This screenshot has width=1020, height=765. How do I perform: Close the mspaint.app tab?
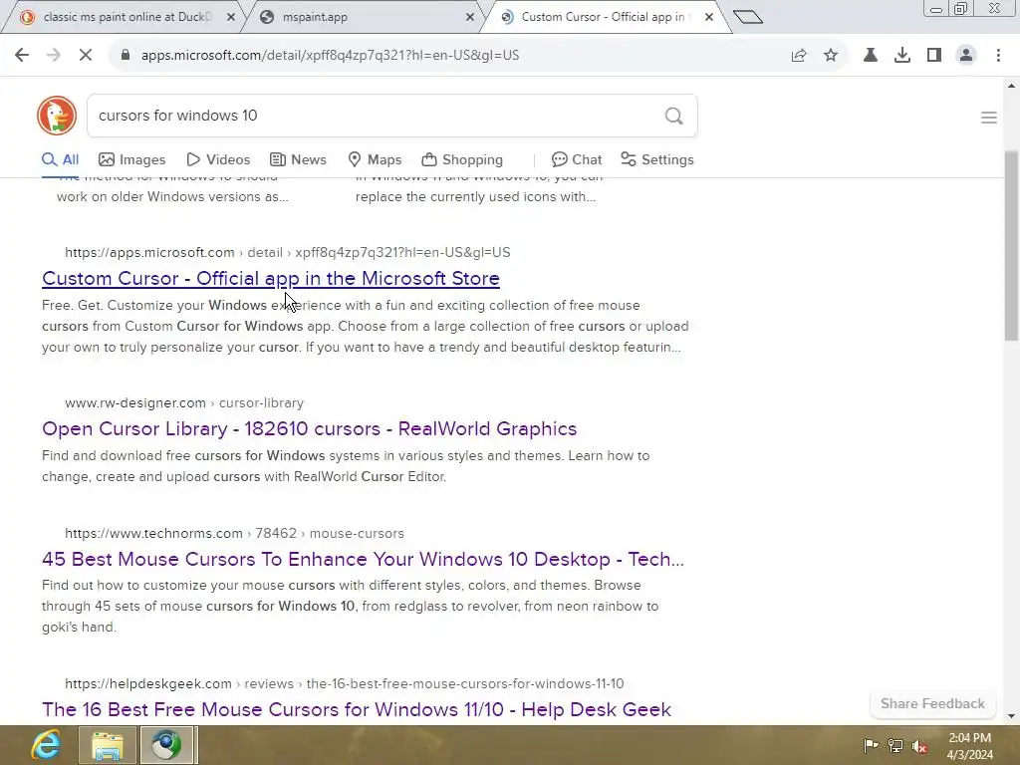[470, 17]
